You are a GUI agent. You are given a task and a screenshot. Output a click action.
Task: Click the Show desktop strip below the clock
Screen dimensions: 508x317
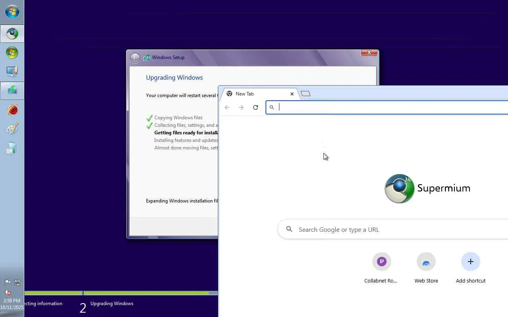12,314
